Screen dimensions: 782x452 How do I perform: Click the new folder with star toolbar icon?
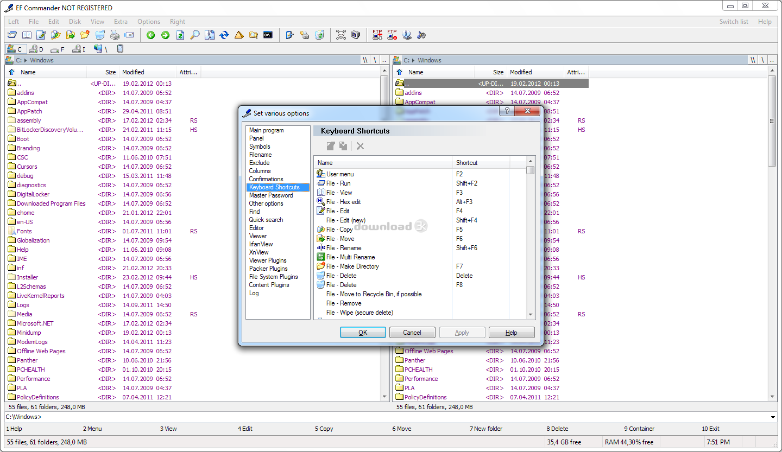coord(85,35)
